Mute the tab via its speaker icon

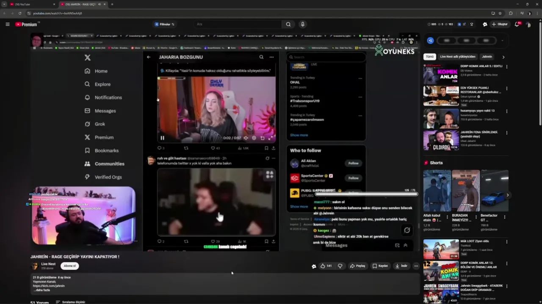click(x=100, y=4)
